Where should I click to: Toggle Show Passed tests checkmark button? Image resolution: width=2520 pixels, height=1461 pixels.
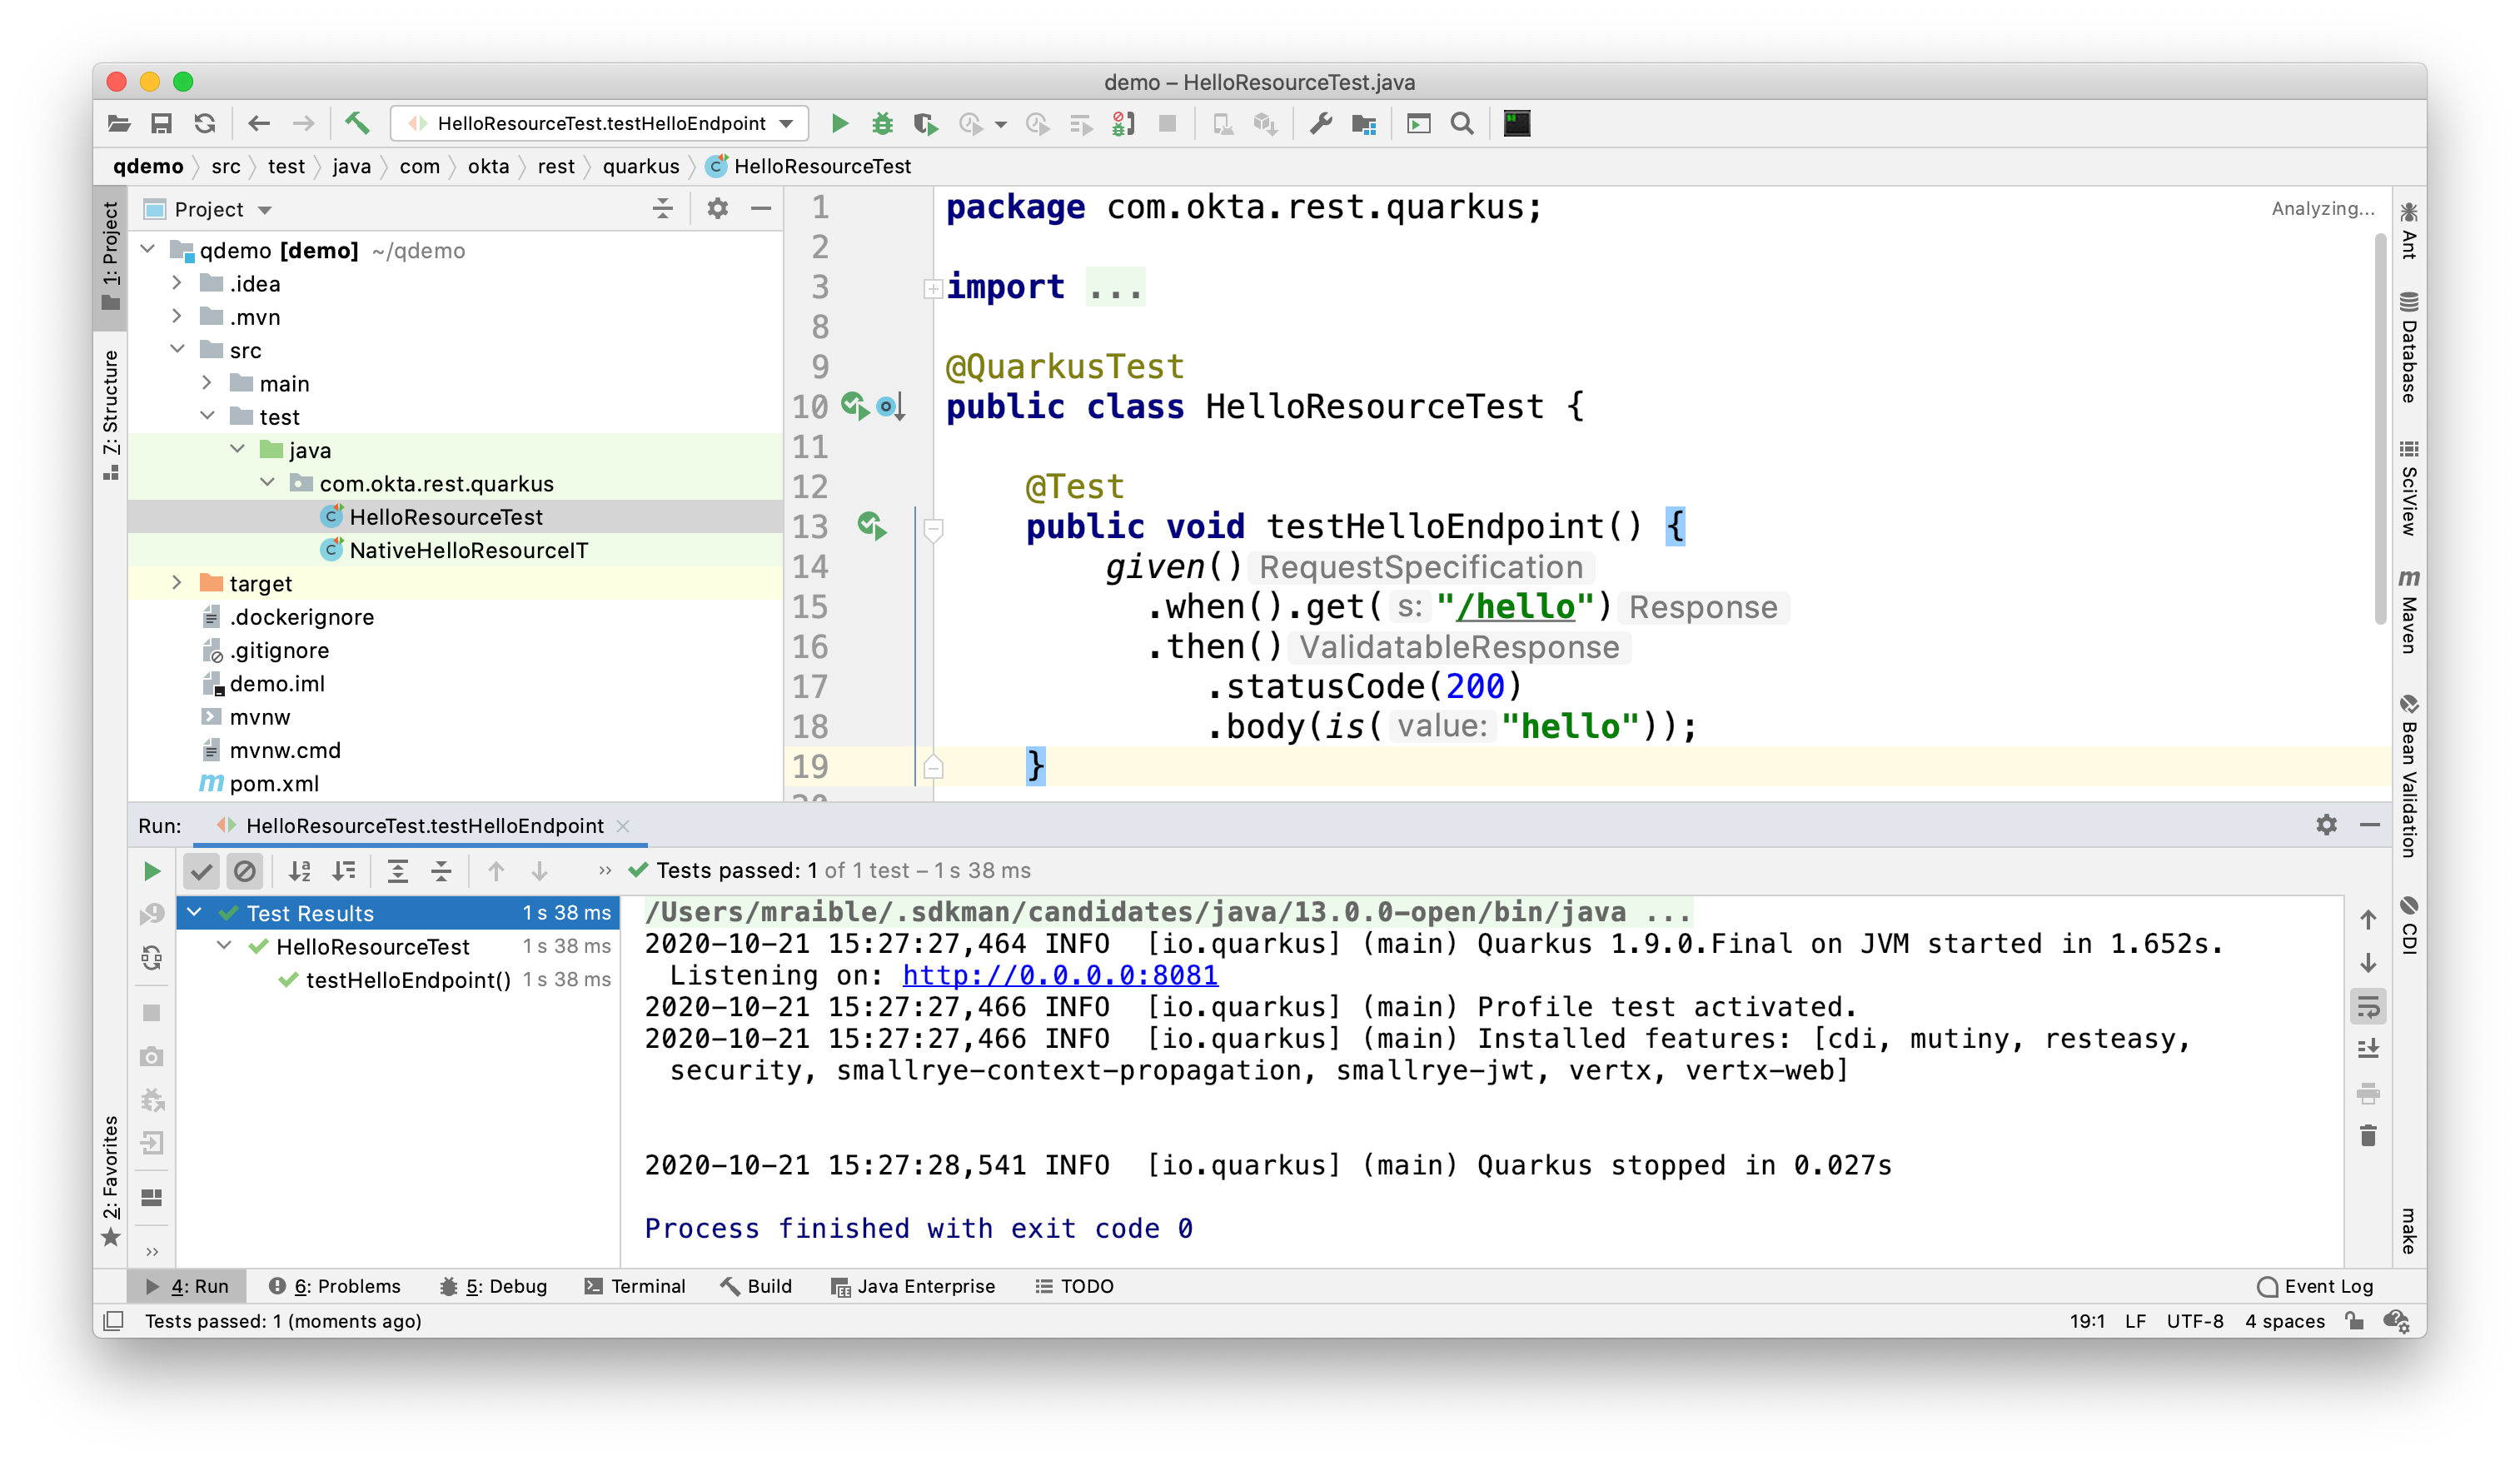pyautogui.click(x=201, y=871)
